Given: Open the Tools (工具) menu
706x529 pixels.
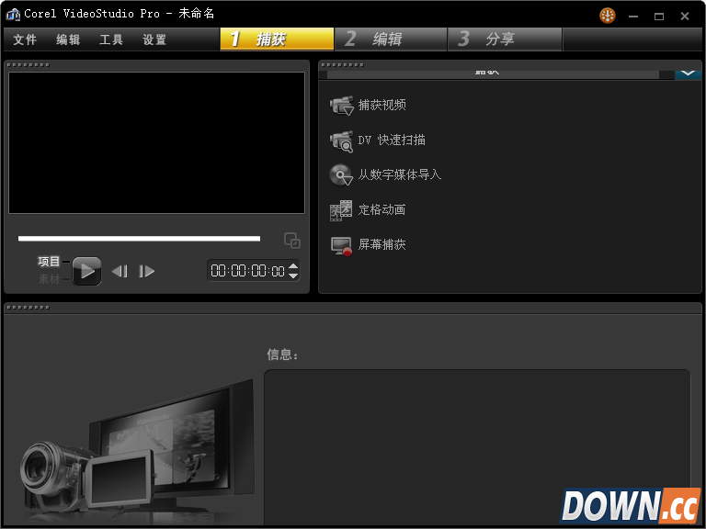Looking at the screenshot, I should 111,39.
